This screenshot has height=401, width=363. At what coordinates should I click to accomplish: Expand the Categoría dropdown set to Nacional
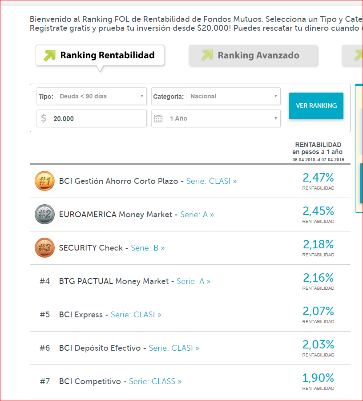click(216, 96)
